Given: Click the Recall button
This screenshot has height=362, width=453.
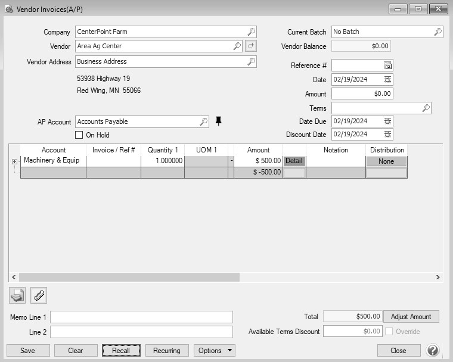Looking at the screenshot, I should tap(121, 351).
